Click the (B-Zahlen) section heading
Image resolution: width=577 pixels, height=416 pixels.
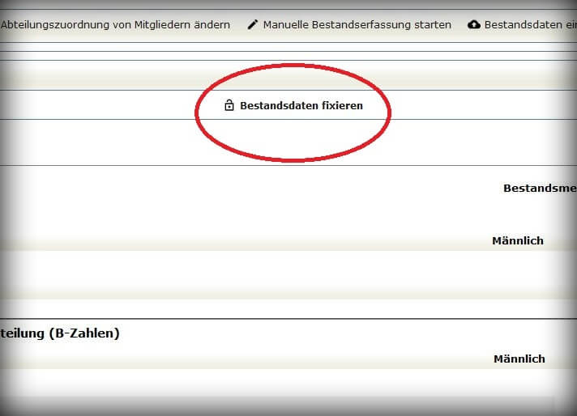tap(61, 333)
